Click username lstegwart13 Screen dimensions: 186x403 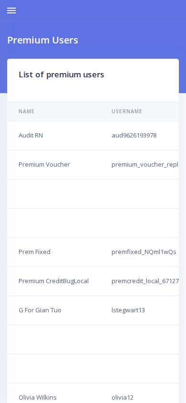click(x=128, y=310)
